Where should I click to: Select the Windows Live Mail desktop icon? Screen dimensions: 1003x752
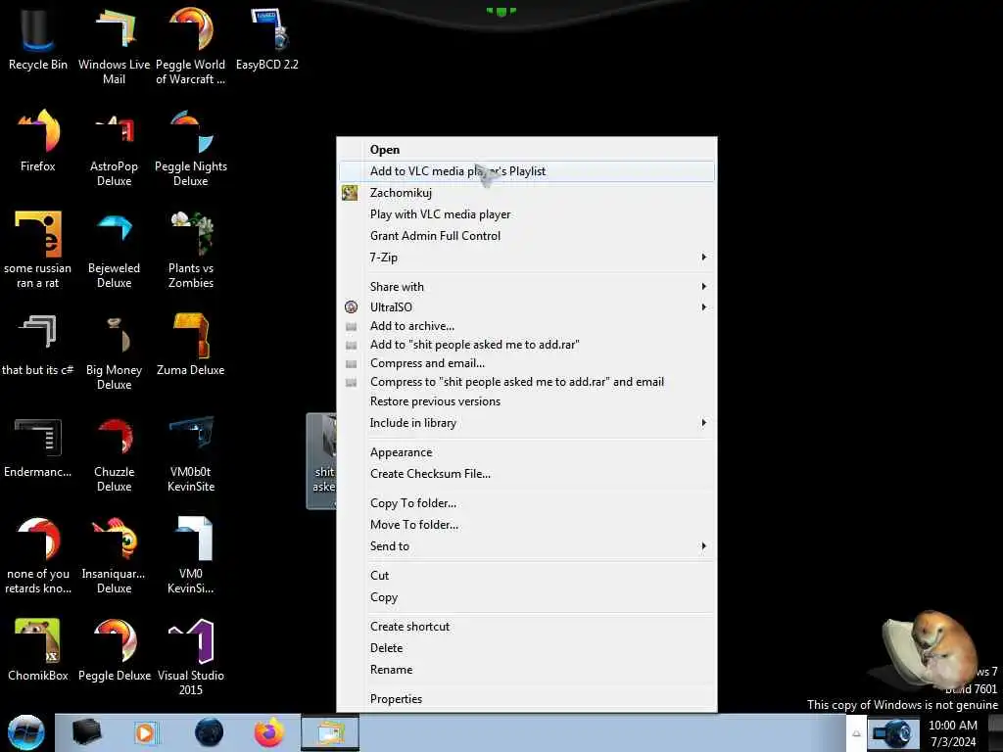[114, 45]
